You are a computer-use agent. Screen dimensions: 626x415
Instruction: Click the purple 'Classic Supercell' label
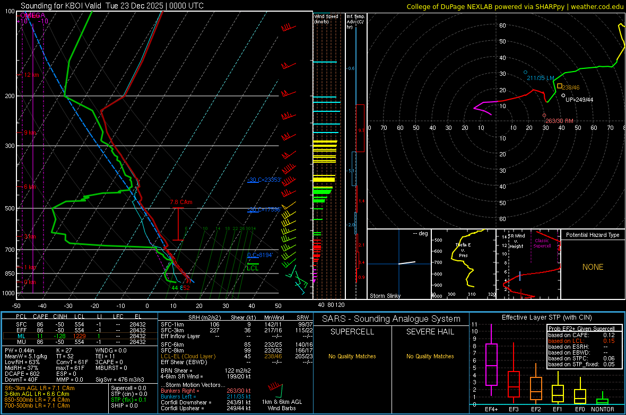tap(542, 243)
